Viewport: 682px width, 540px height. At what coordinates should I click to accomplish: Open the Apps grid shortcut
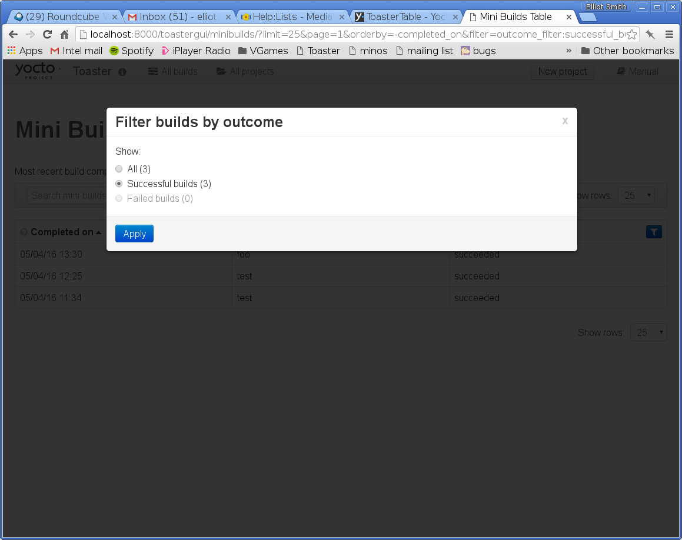[25, 51]
